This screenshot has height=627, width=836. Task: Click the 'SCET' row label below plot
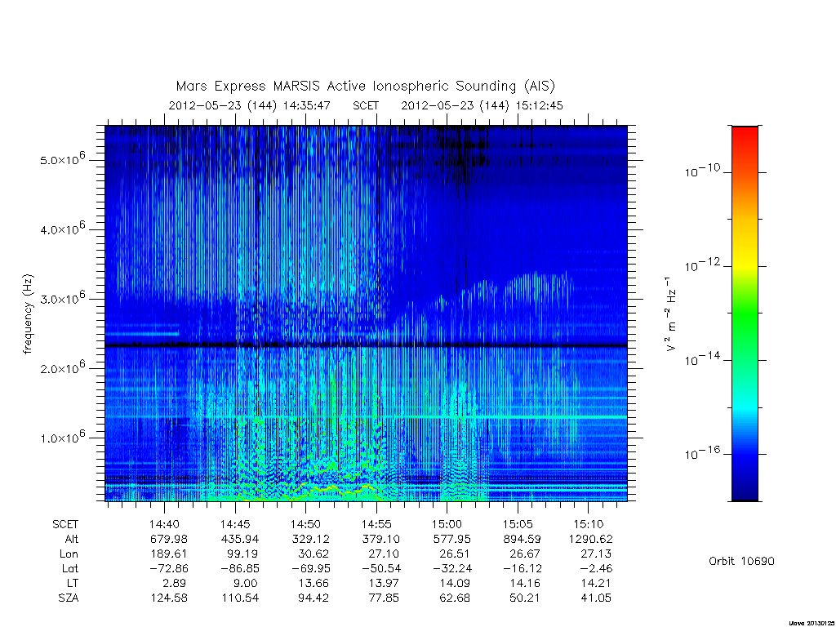pyautogui.click(x=65, y=524)
